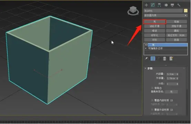191x124 pixels.
Task: Click the highlighted 壳 modifier button
Action: click(x=154, y=22)
